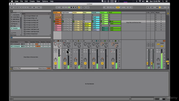Click the Drums track clip stop button
The width and height of the screenshot is (179, 101).
coord(54,41)
